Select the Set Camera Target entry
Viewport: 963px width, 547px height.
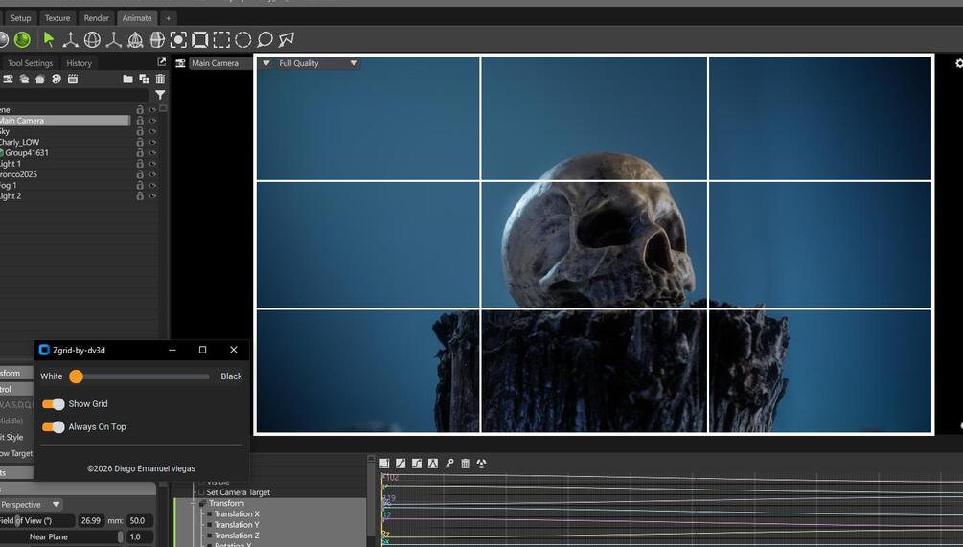pos(239,492)
